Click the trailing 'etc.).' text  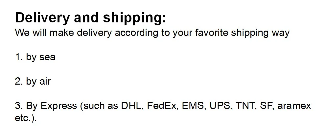point(26,118)
